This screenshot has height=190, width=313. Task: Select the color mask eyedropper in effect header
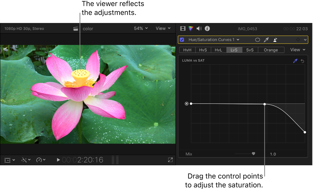pyautogui.click(x=266, y=40)
